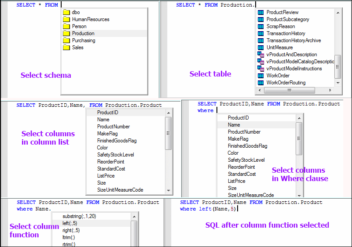Choose StandardCost in the Where clause popup

(x=242, y=174)
